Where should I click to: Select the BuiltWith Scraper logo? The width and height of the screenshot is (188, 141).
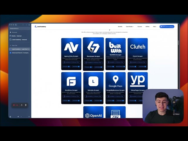pos(115,46)
